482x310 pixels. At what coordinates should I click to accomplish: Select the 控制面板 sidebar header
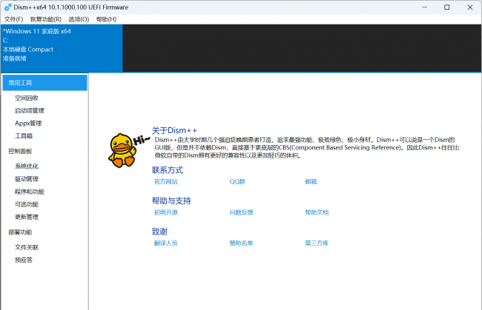tap(20, 151)
